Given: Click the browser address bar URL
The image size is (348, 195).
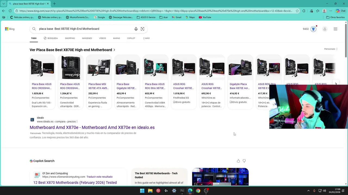Looking at the screenshot, I should tap(156, 11).
